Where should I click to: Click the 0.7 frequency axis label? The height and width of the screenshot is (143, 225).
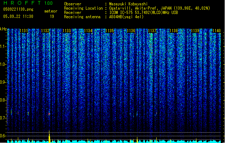pyautogui.click(x=3, y=118)
